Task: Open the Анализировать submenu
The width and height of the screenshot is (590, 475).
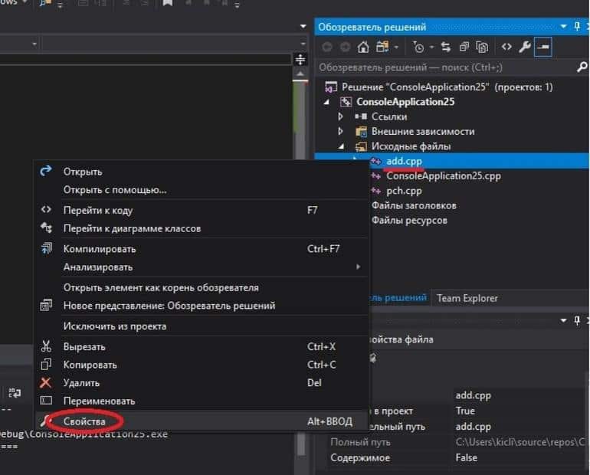Action: point(202,267)
